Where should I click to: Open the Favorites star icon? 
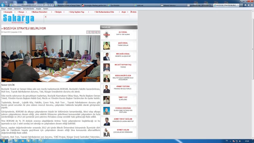[249, 5]
